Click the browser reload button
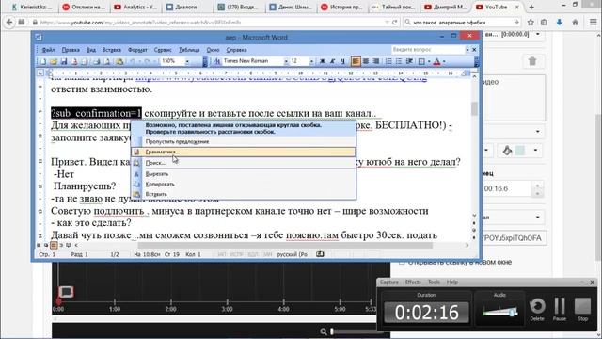The height and width of the screenshot is (339, 602). click(394, 23)
